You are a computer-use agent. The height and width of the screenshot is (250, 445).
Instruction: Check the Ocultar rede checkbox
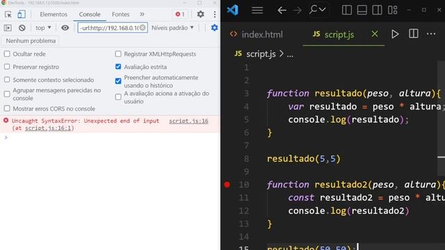coord(7,54)
